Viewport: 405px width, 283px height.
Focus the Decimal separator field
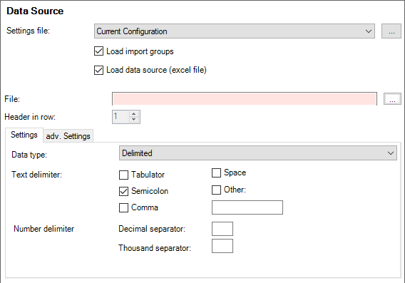click(222, 229)
